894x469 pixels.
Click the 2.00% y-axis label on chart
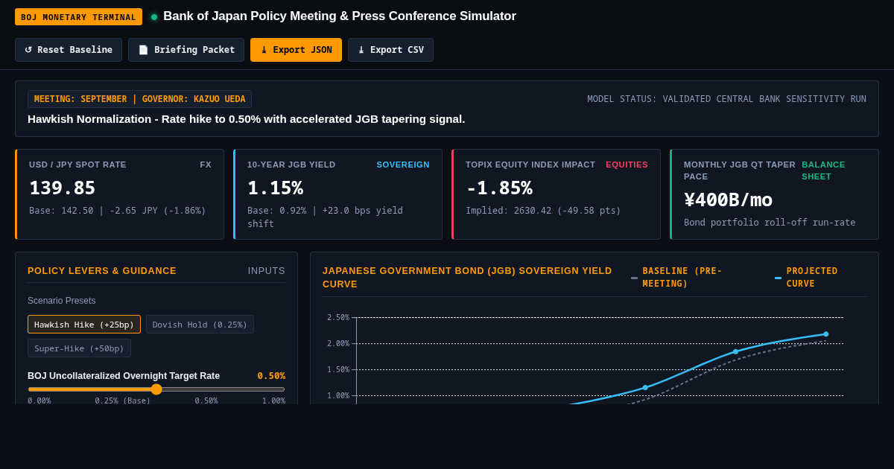[x=338, y=344]
